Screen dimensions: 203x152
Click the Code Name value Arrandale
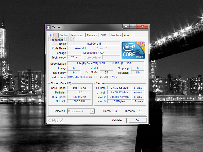coord(81,48)
